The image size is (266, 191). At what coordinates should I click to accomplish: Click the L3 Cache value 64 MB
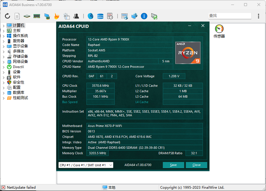[x=183, y=97]
